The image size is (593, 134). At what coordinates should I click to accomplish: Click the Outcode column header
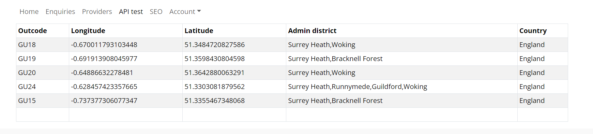(43, 31)
